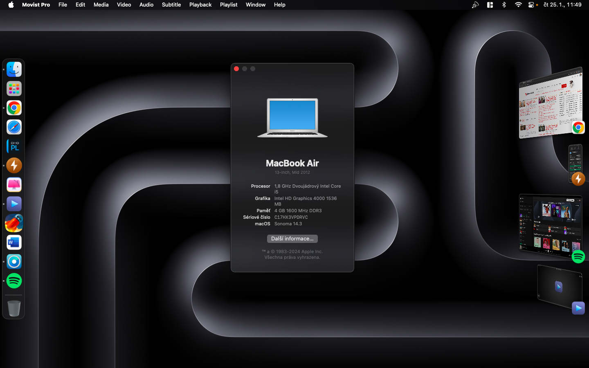Open CleanMyMac pink monitor Dock icon
Image resolution: width=589 pixels, height=368 pixels.
coord(14,185)
